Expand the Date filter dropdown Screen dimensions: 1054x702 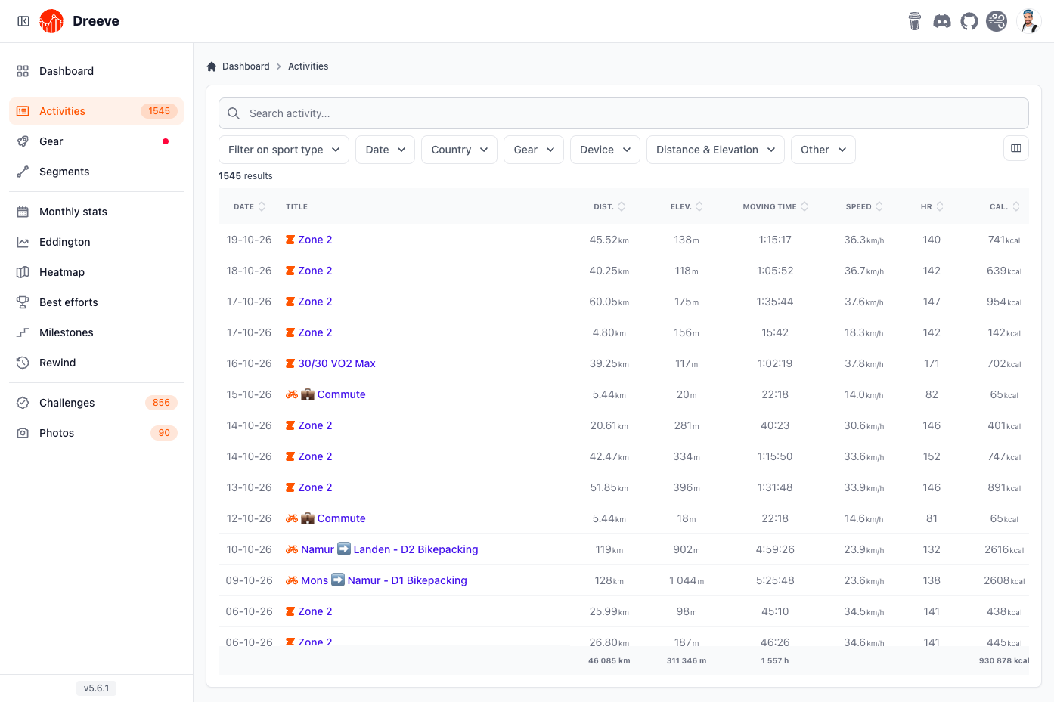coord(385,150)
